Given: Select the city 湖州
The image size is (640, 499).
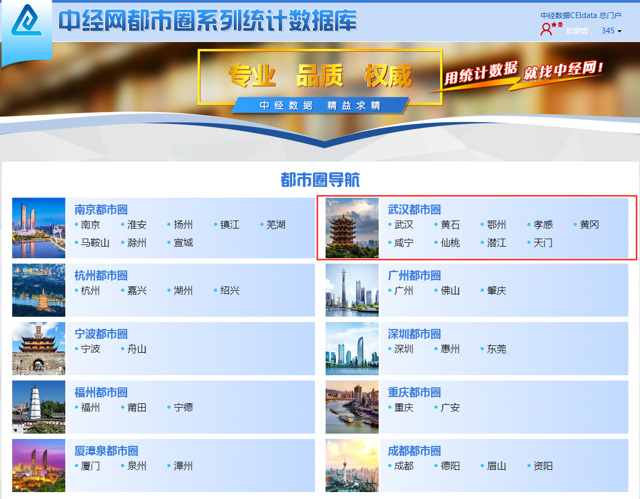Looking at the screenshot, I should coord(183,291).
